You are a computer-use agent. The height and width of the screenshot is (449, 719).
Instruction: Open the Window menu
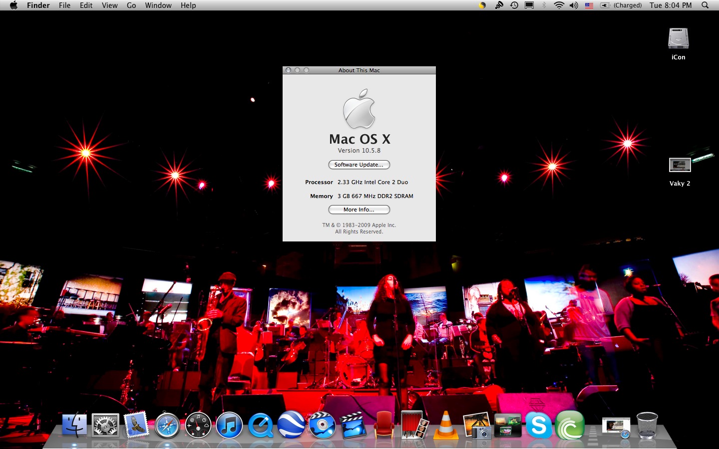(x=158, y=5)
